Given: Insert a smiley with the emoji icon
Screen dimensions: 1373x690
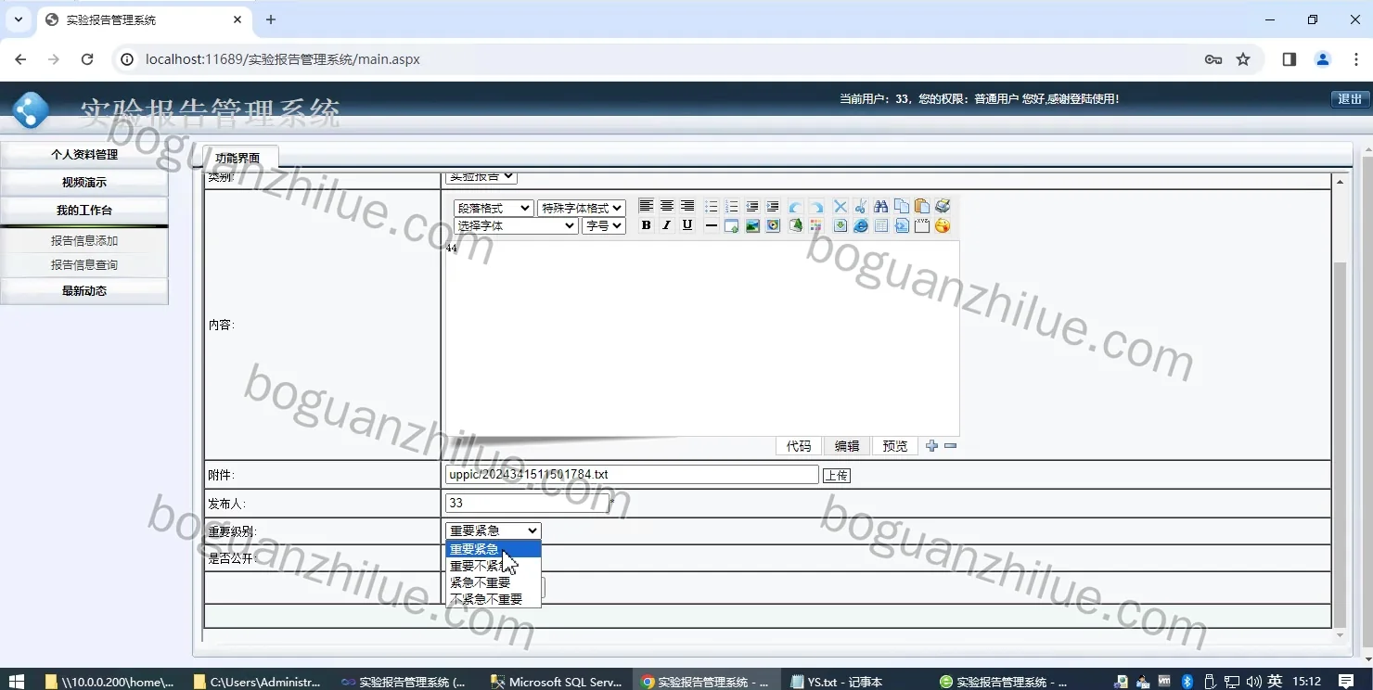Looking at the screenshot, I should point(943,225).
